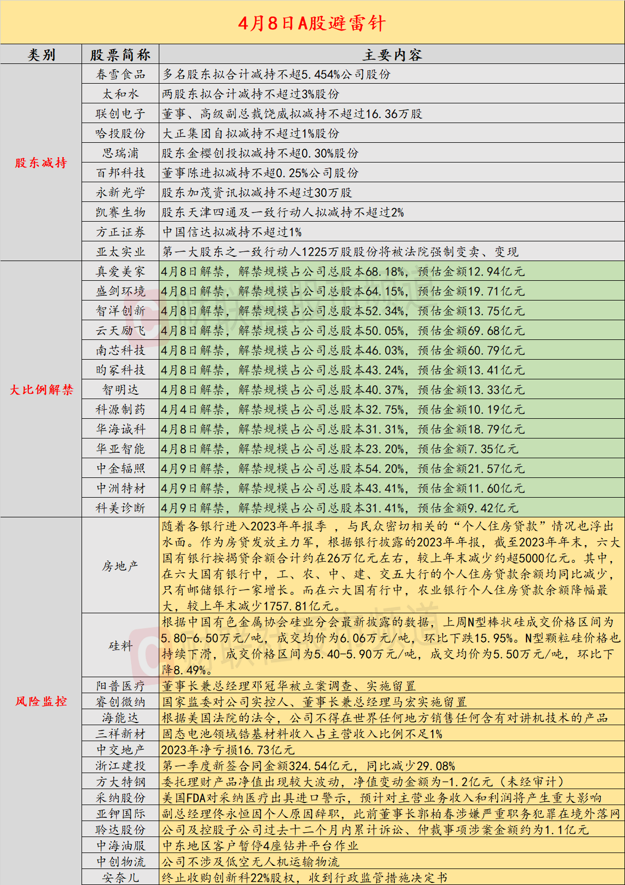Screen dimensions: 625x885
Task: Select the '大比例解禁' category cell
Action: (x=41, y=389)
